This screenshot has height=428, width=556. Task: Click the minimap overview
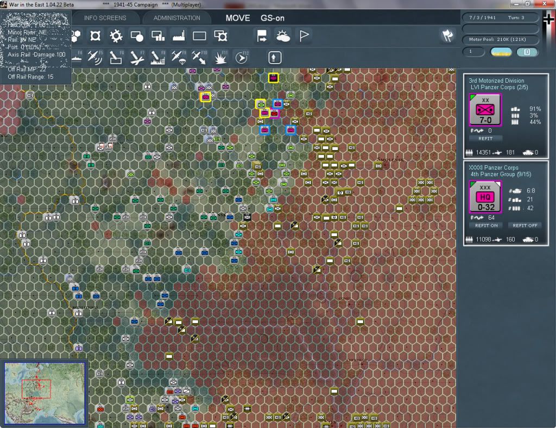tap(45, 393)
